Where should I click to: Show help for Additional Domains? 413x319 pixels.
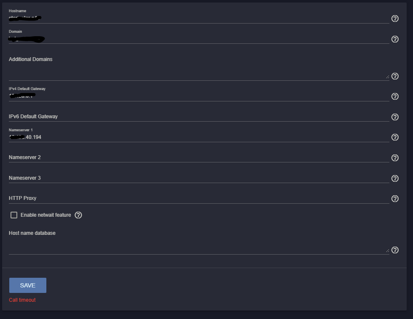[x=395, y=76]
